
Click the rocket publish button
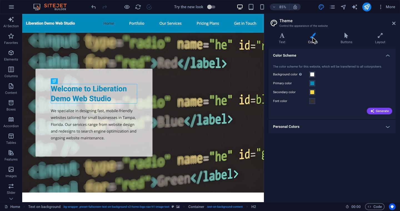(x=367, y=7)
